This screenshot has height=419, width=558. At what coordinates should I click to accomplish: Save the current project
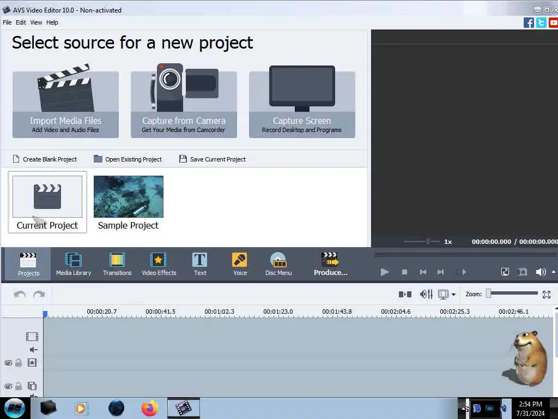pos(213,159)
